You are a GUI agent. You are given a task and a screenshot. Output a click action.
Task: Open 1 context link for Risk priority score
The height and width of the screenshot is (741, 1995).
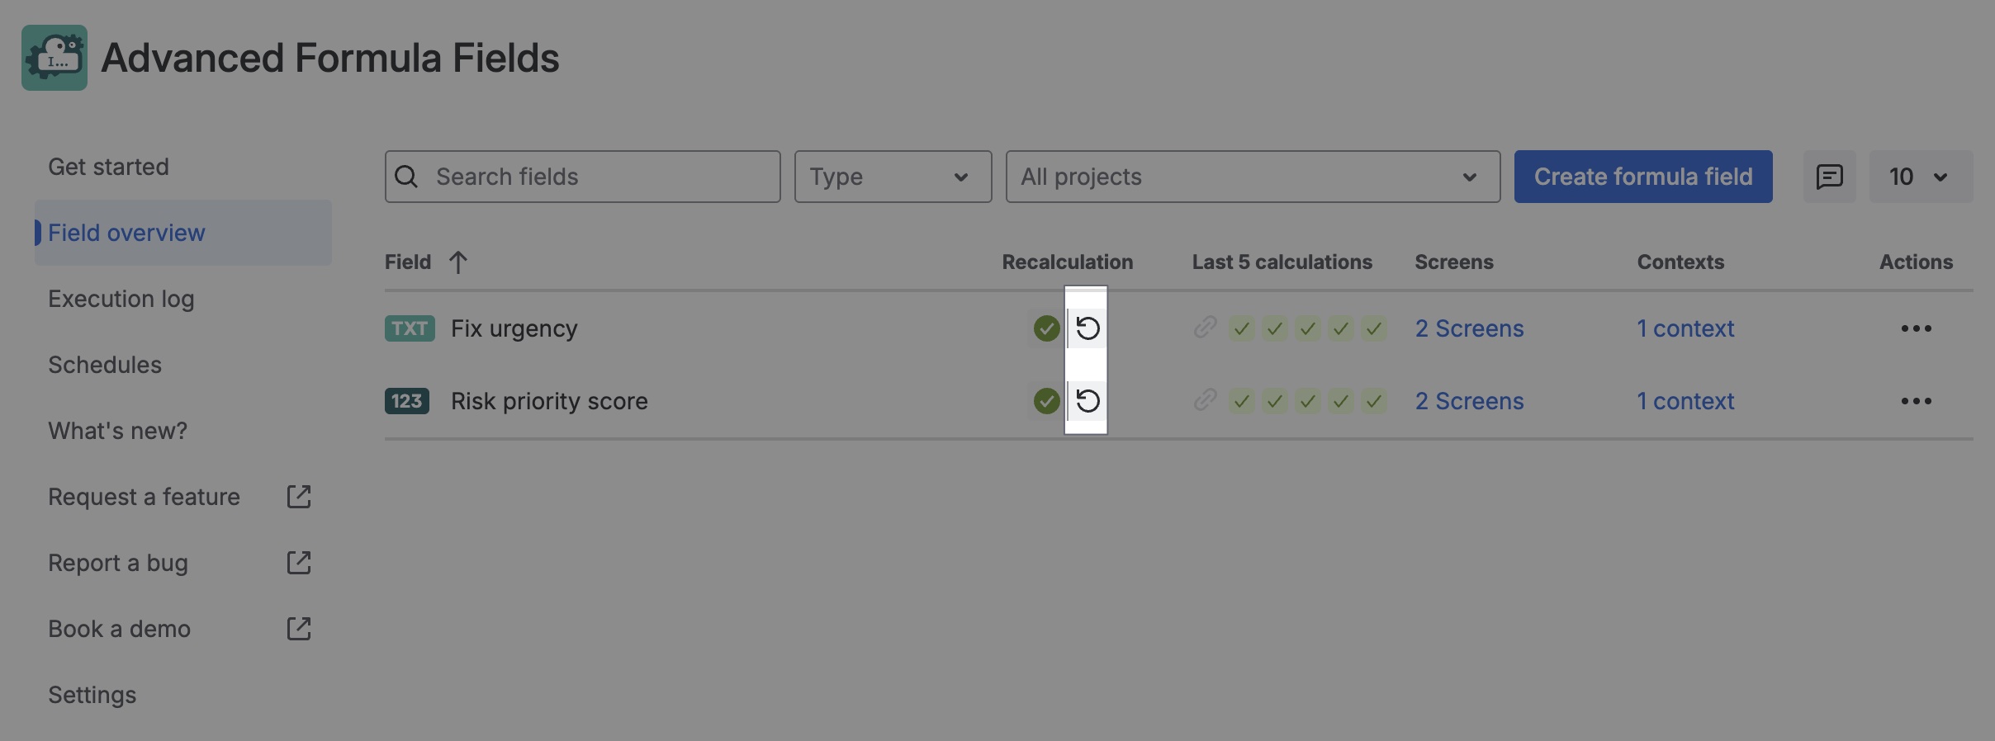point(1685,401)
